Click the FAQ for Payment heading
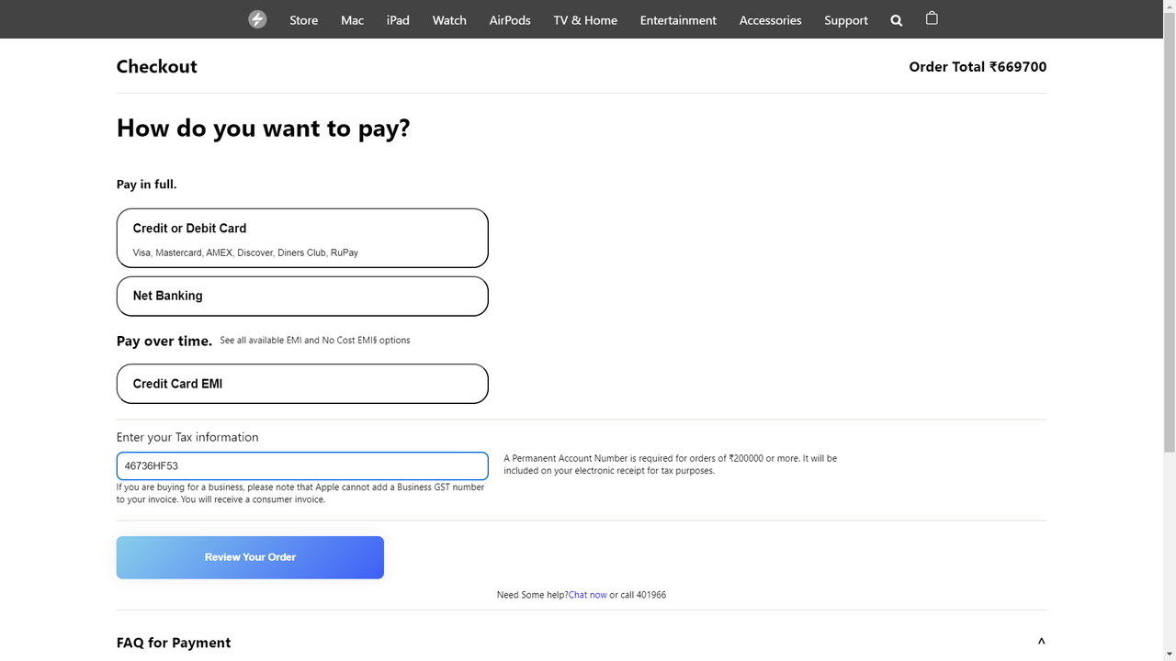1176x661 pixels. (174, 643)
